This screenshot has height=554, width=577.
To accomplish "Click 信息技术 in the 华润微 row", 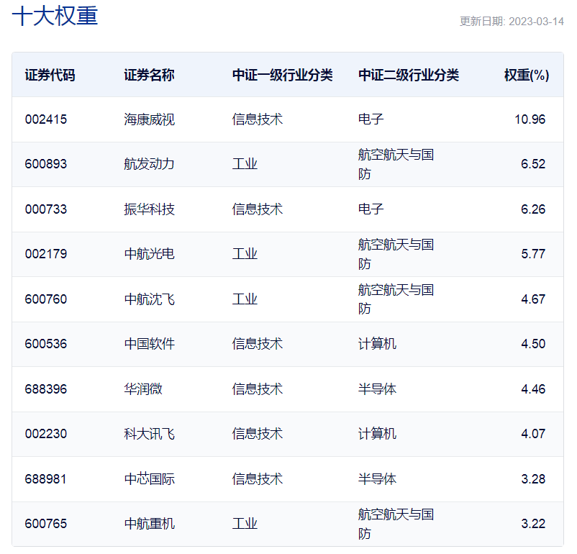I will [x=258, y=389].
